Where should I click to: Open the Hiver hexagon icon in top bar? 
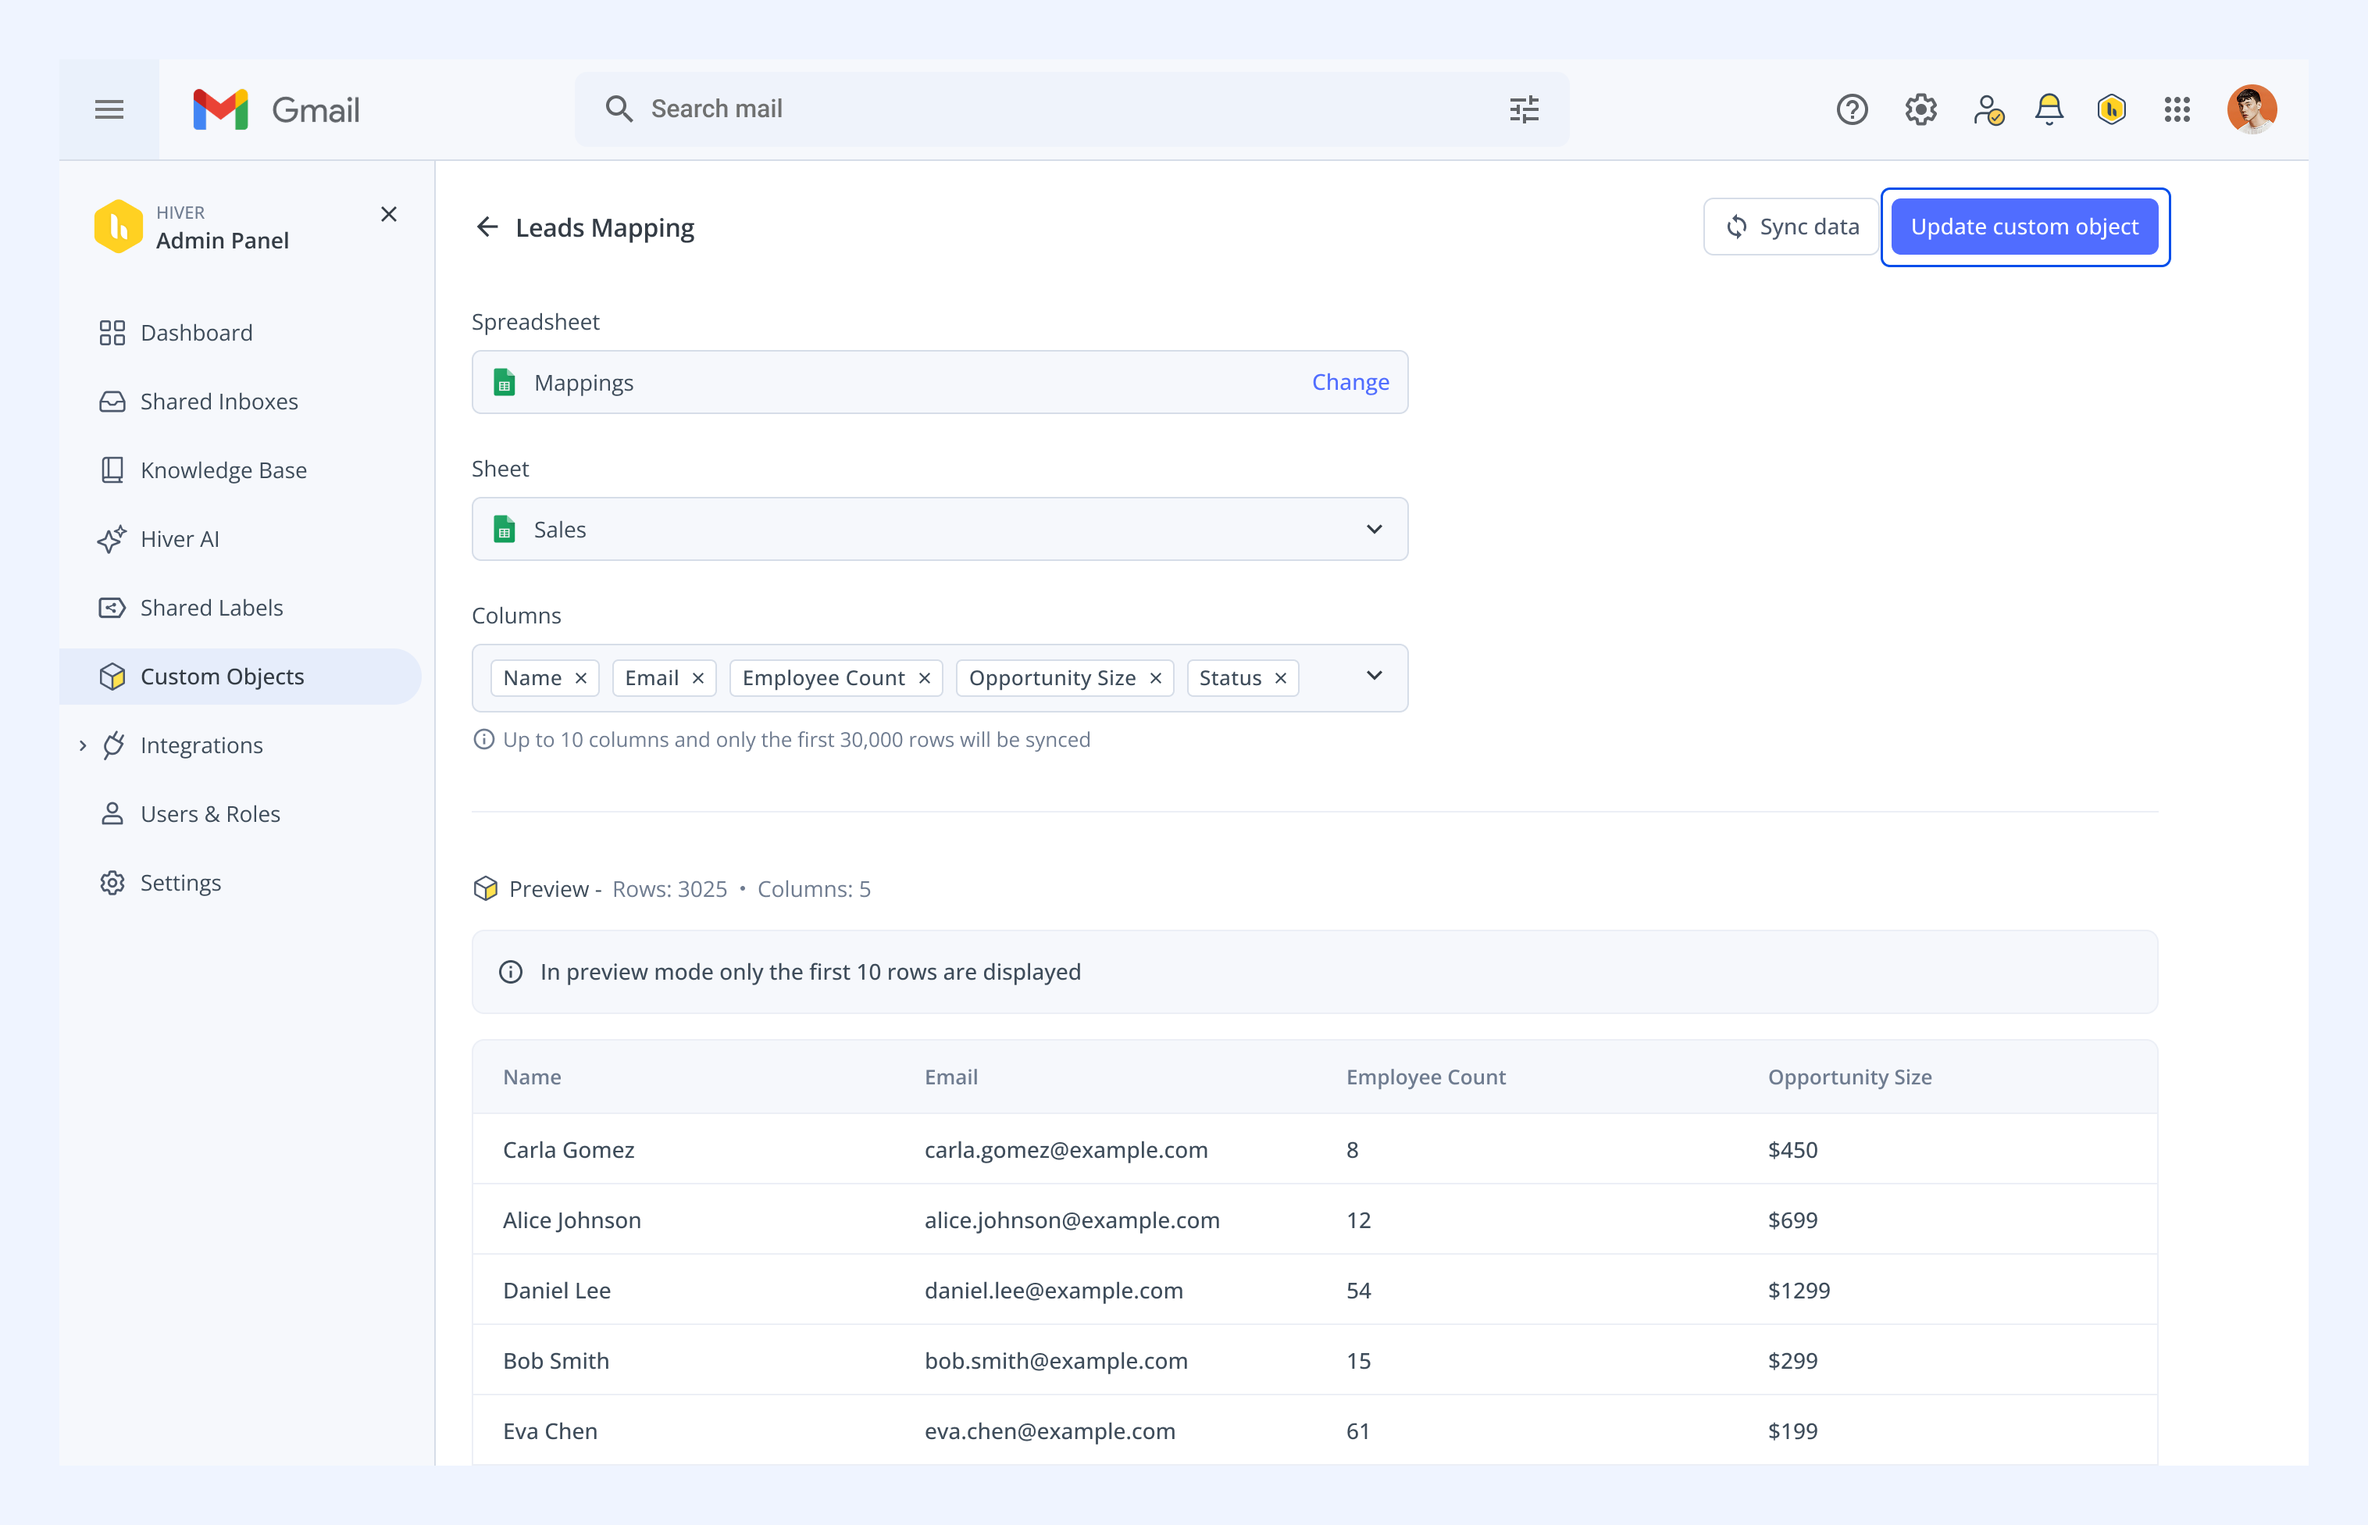pos(2112,109)
